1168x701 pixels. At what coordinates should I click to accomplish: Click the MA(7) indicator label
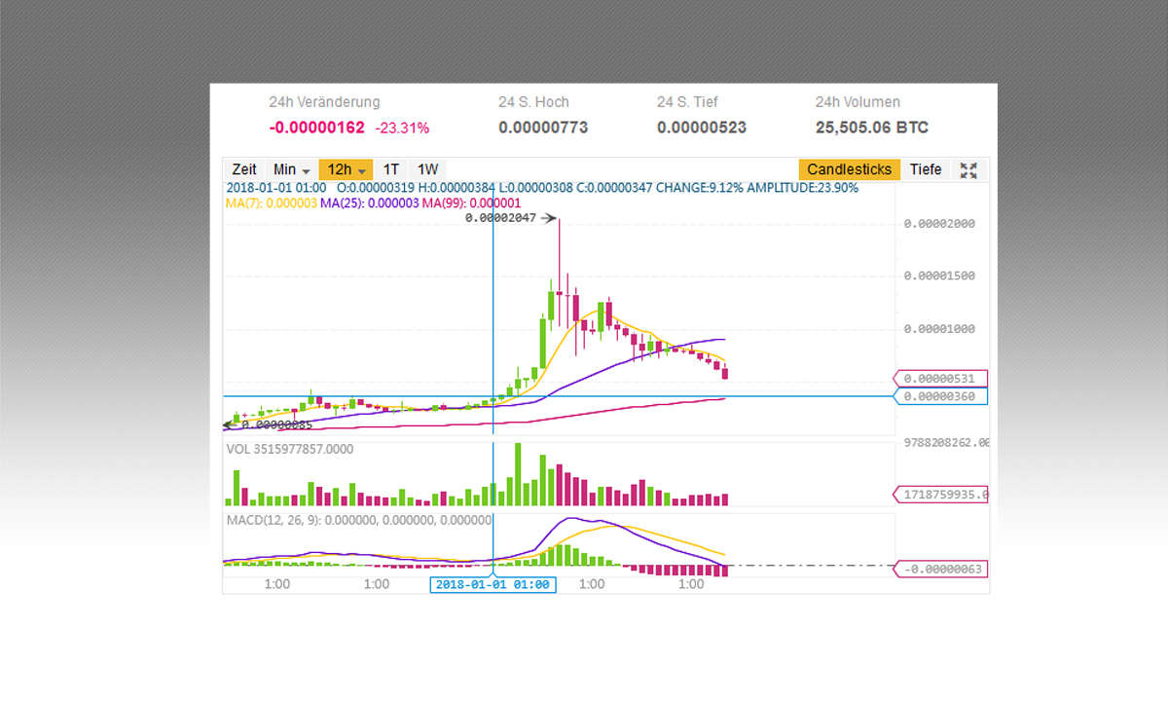click(271, 203)
